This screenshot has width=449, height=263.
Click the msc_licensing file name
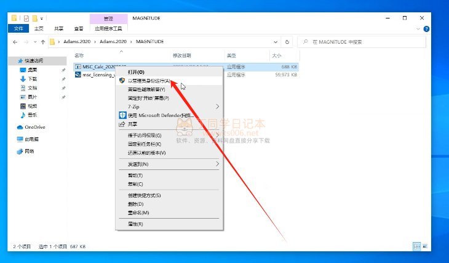click(98, 75)
